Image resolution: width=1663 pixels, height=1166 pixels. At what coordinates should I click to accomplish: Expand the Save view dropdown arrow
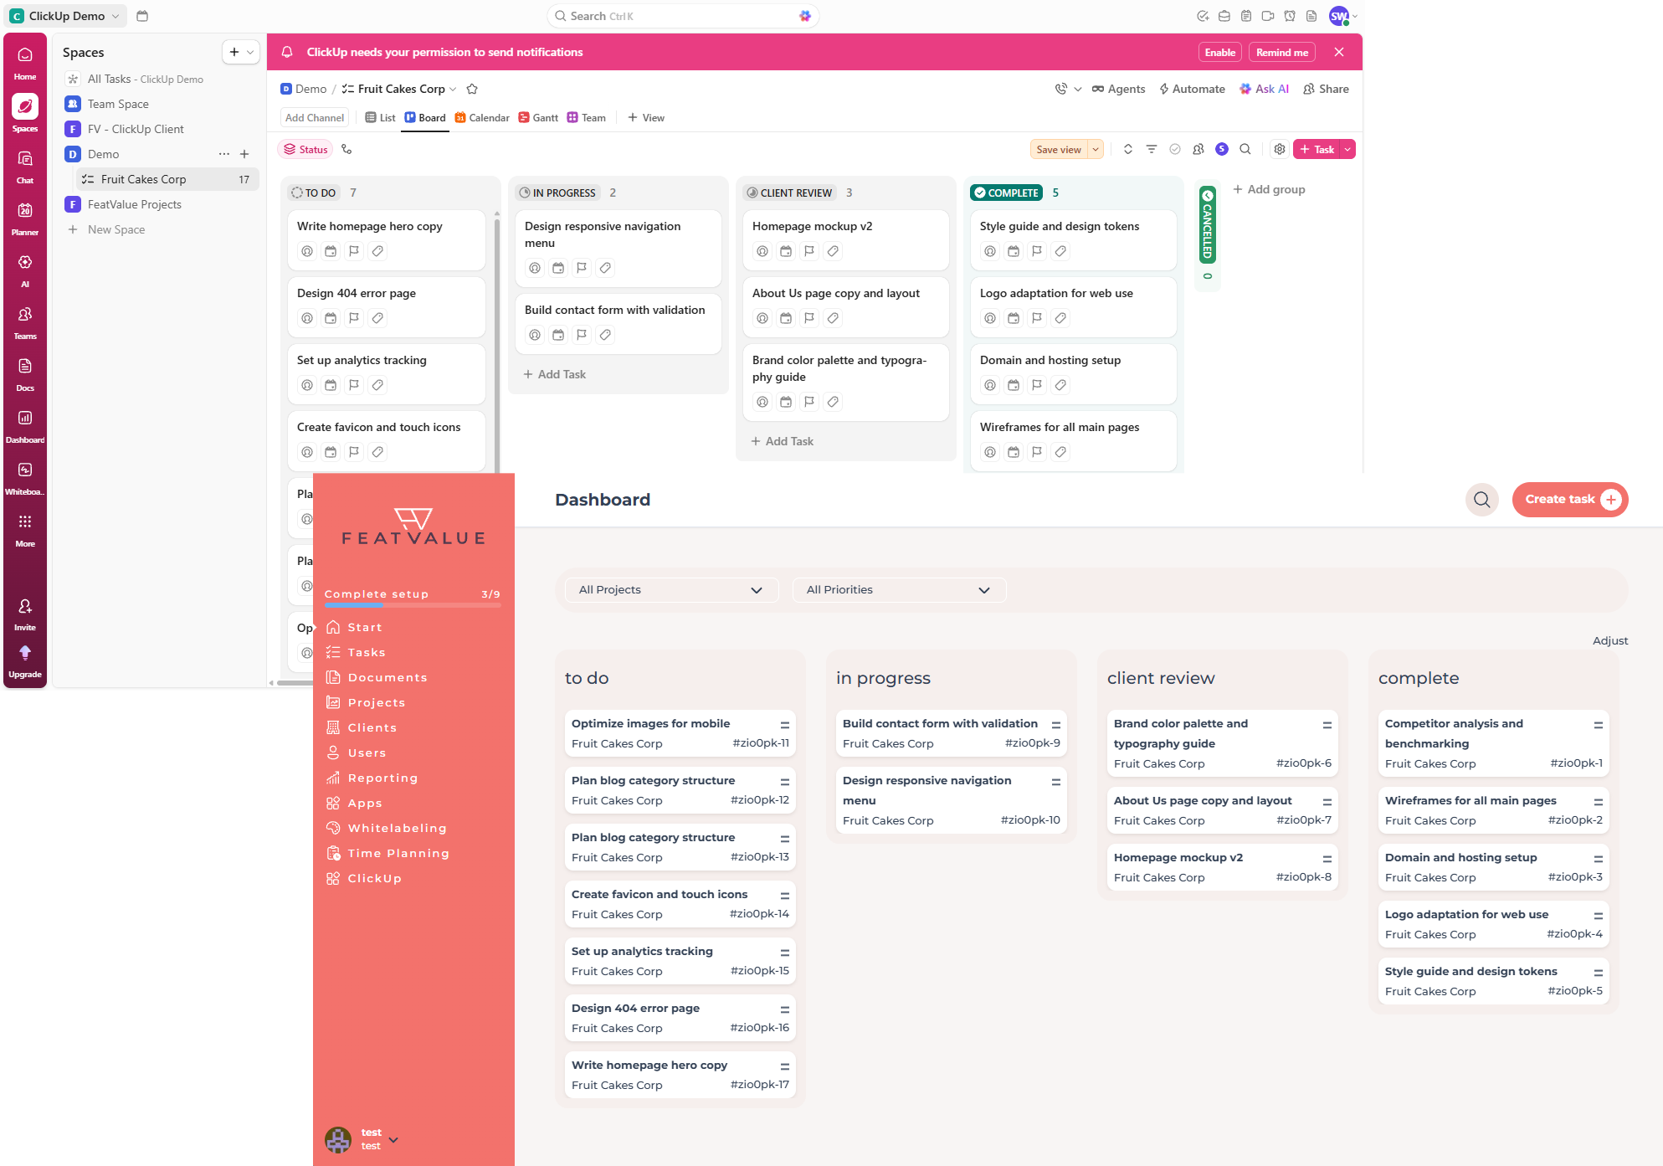[1096, 149]
